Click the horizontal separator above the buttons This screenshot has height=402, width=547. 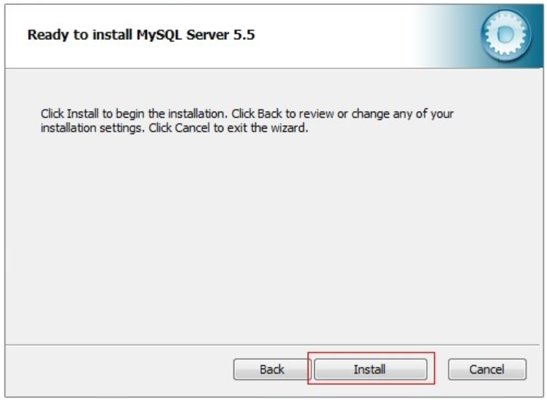pyautogui.click(x=273, y=345)
